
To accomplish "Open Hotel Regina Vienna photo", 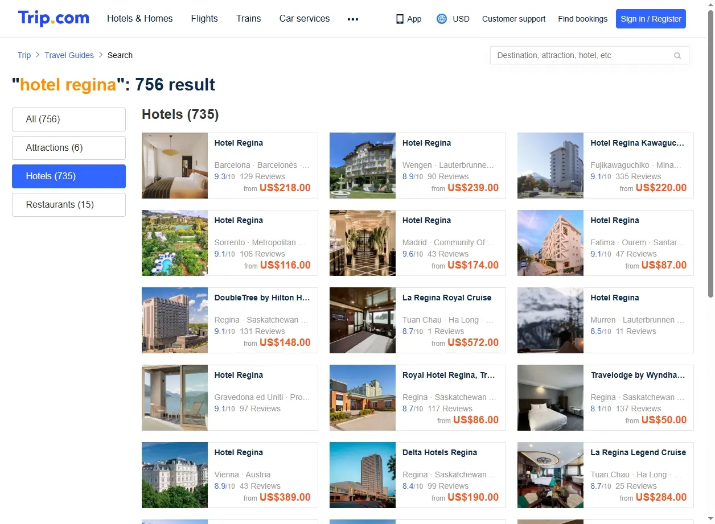I will pyautogui.click(x=175, y=475).
